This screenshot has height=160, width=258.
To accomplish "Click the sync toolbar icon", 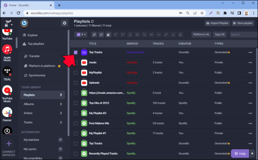I will (x=101, y=35).
